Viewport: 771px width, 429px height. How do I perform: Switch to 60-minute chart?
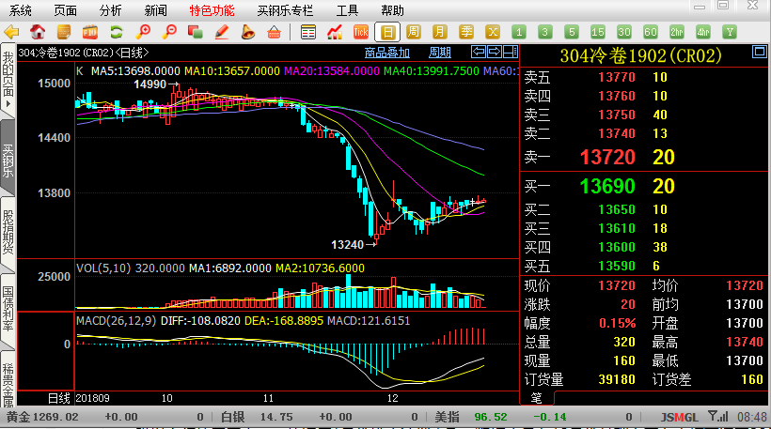tap(651, 33)
